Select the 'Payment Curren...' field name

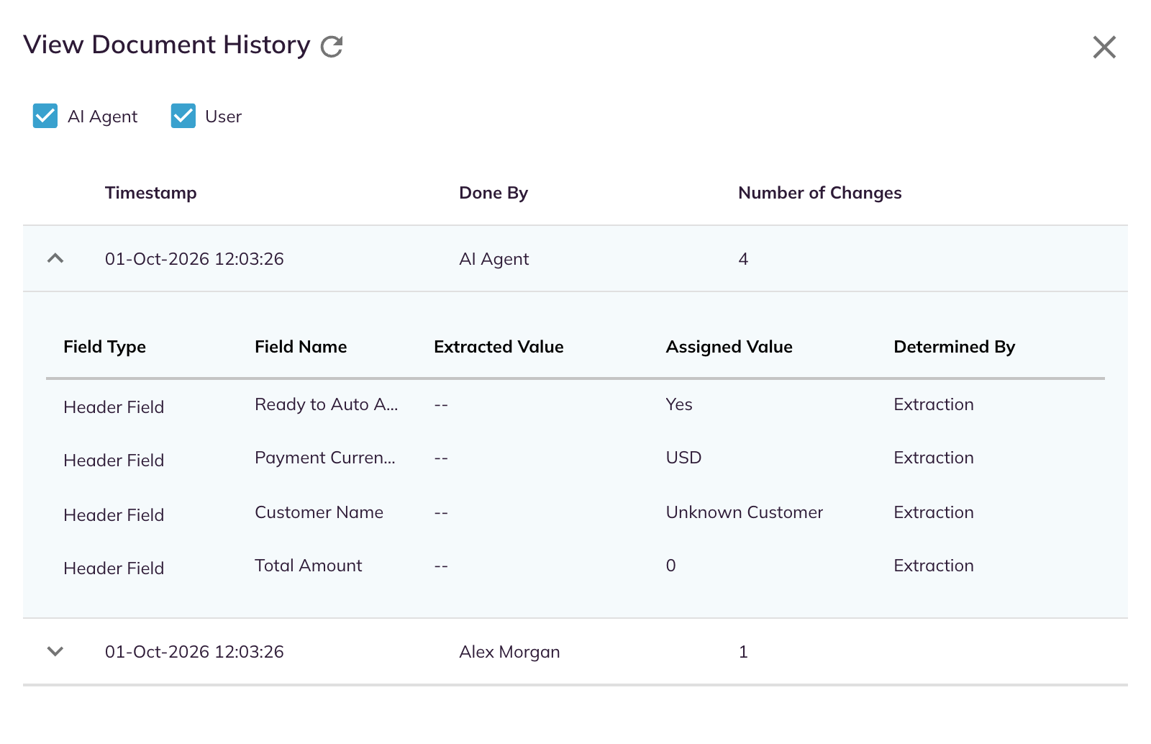click(325, 458)
